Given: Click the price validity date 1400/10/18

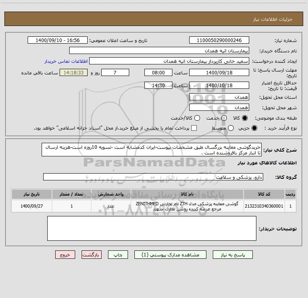Looking at the screenshot, I should point(219,85).
